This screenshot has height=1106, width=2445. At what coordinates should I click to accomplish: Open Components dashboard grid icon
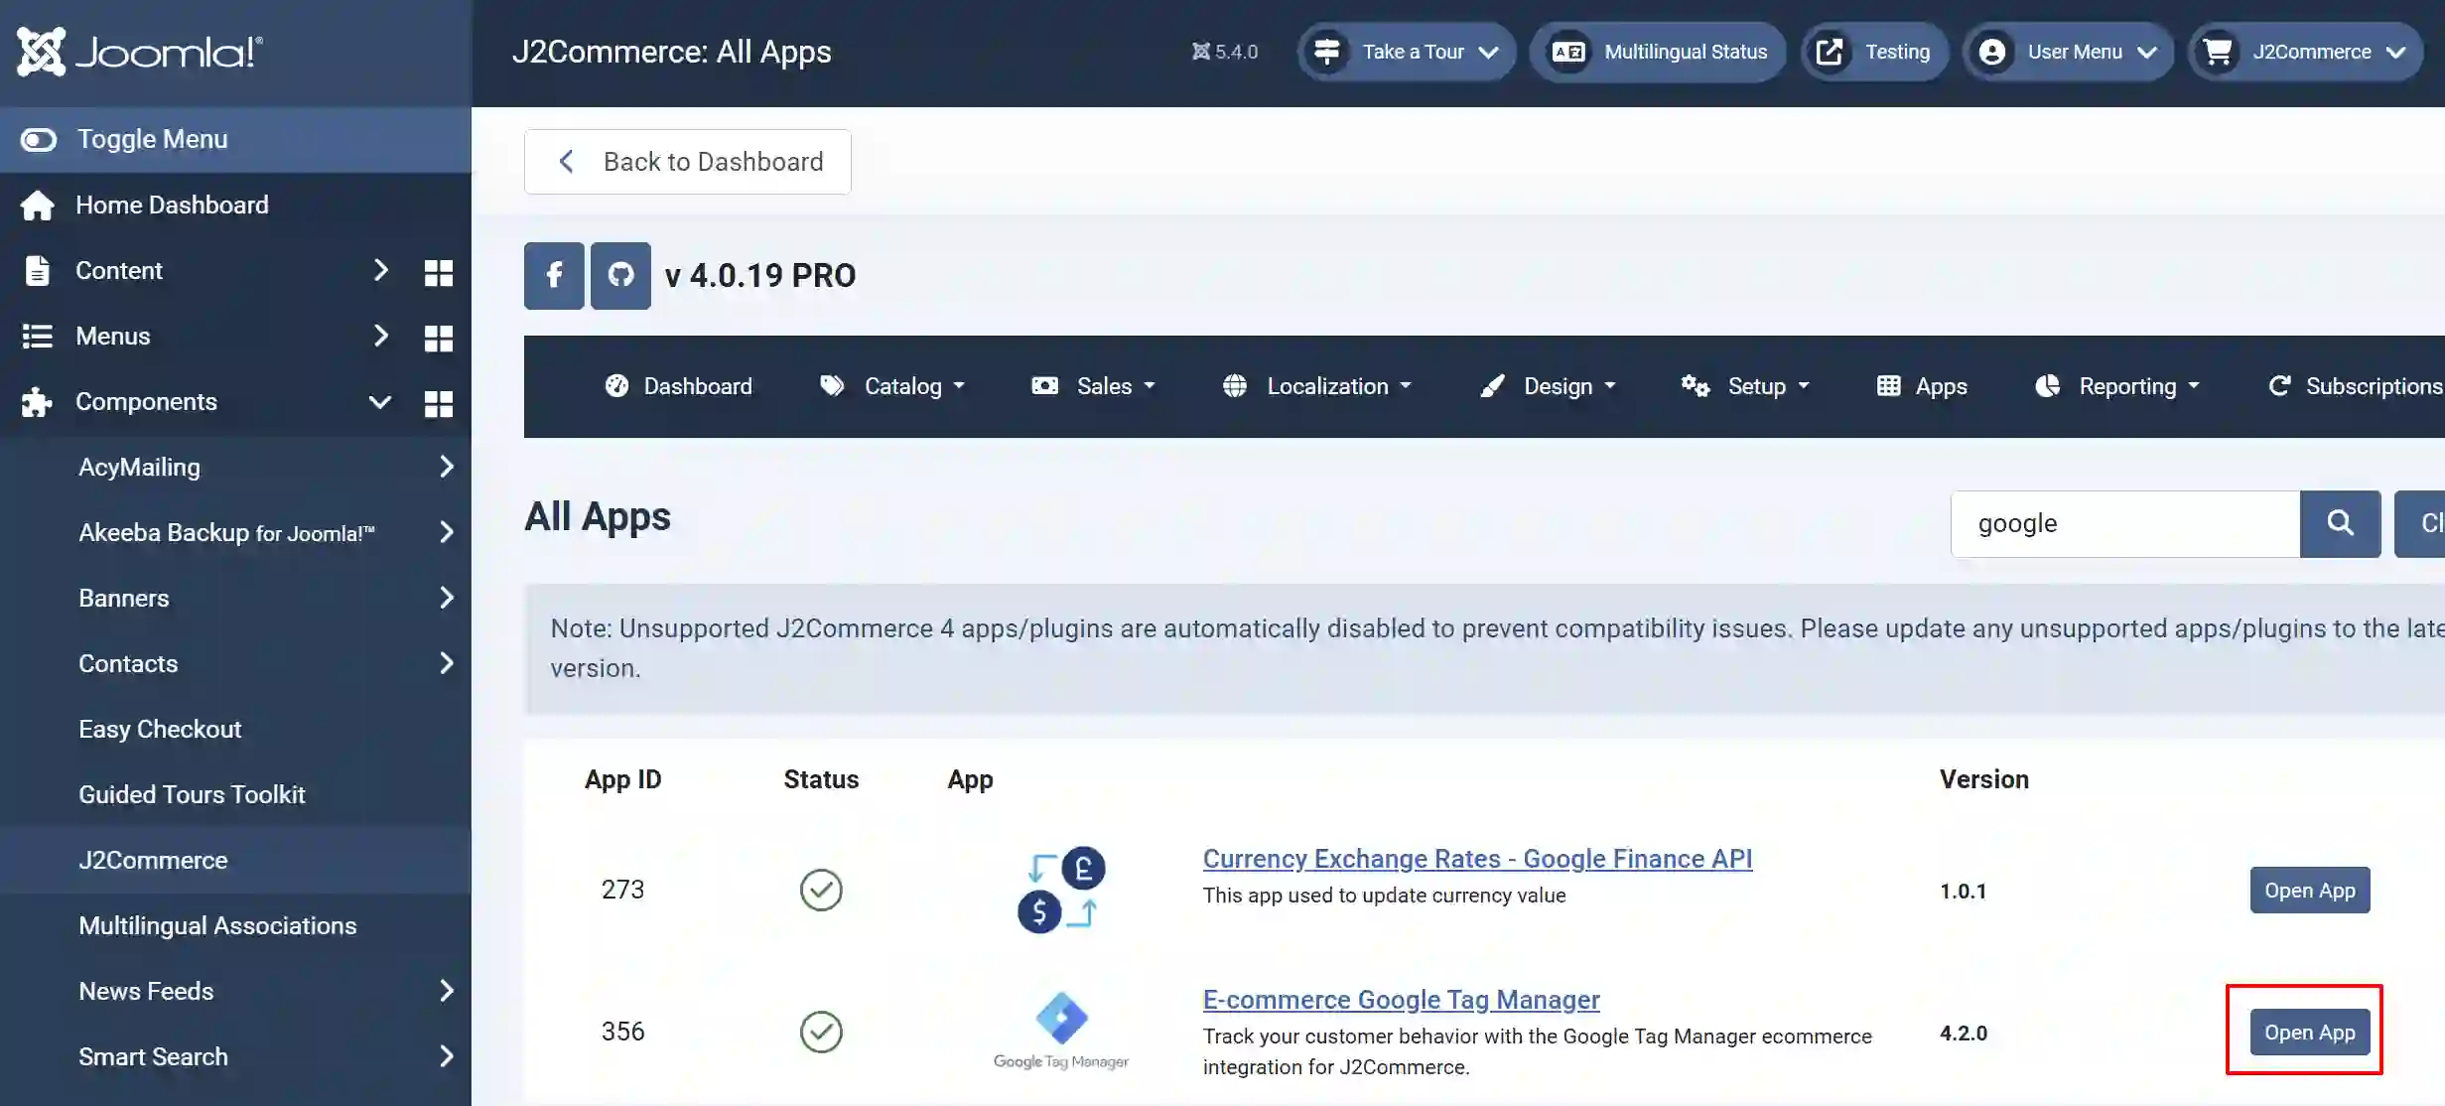click(x=438, y=402)
